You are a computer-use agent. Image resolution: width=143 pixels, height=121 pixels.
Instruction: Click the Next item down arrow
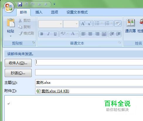(x=46, y=4)
